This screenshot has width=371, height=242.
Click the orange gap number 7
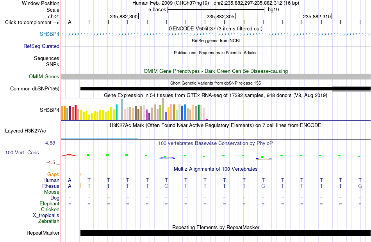[80, 175]
